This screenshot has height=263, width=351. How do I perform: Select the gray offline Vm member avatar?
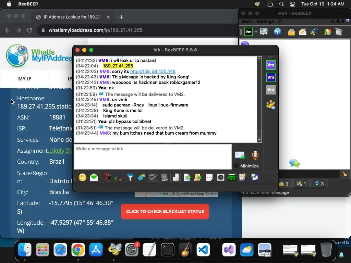coord(271,90)
